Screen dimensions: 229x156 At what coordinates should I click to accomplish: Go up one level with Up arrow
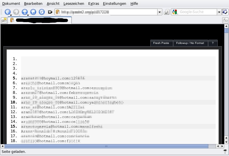click(x=25, y=12)
